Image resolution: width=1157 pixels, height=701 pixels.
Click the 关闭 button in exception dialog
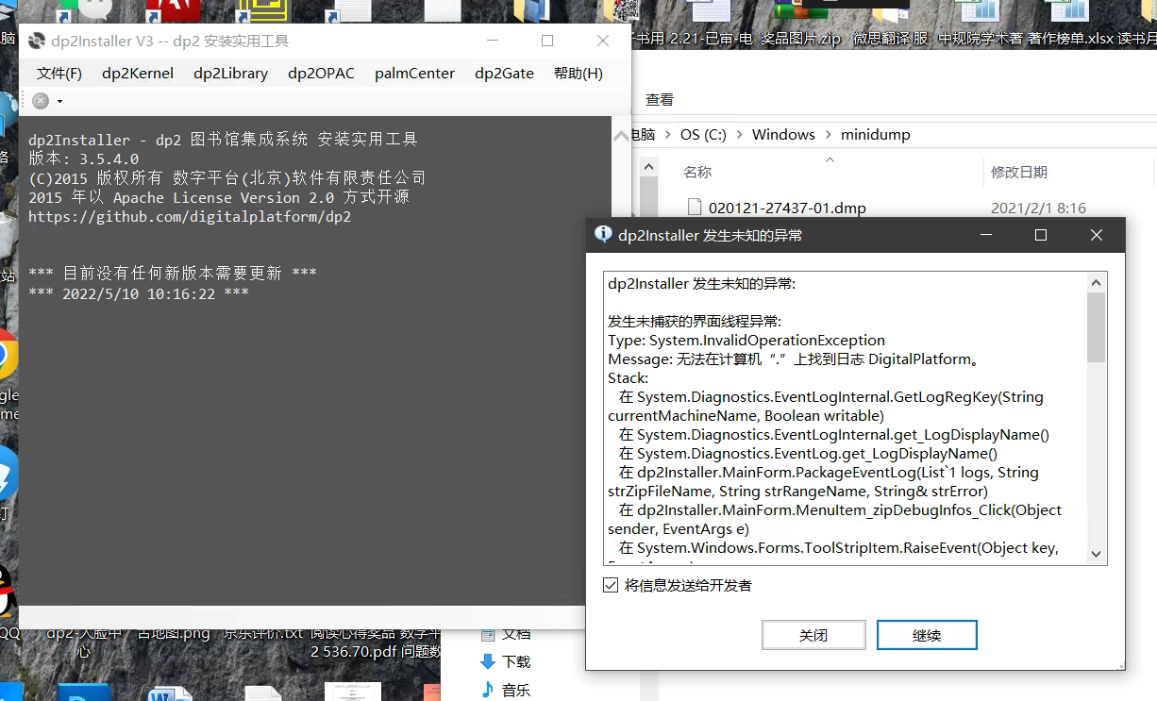point(813,636)
